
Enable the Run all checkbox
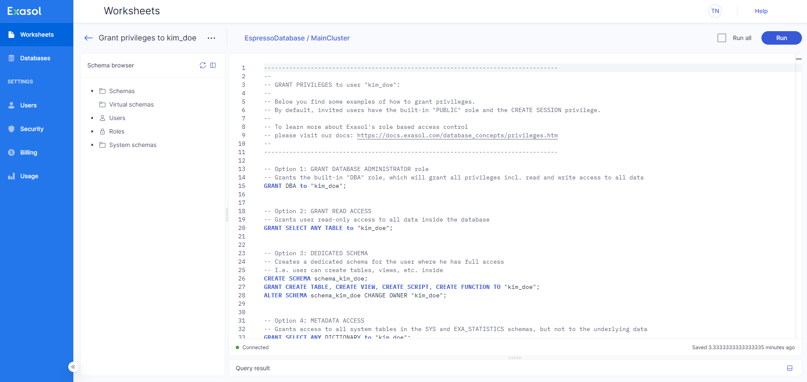[x=722, y=38]
